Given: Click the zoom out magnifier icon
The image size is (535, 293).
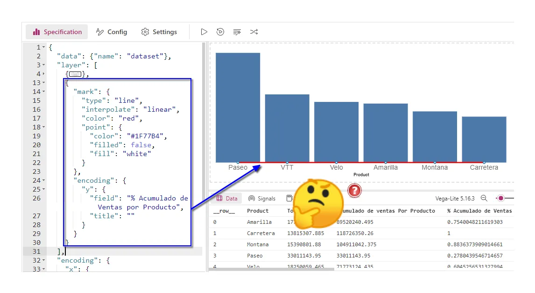Looking at the screenshot, I should click(x=484, y=199).
